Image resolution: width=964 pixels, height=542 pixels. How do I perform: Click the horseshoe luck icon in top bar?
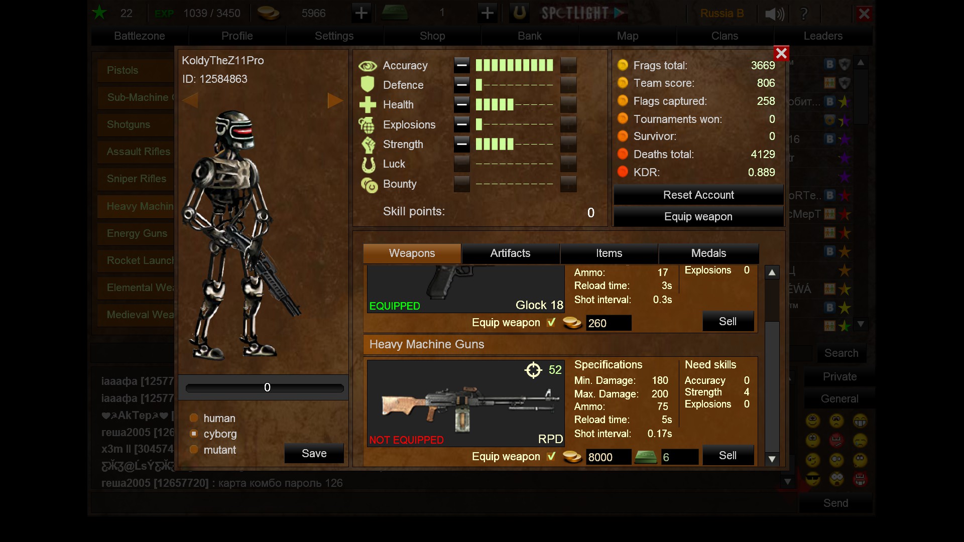tap(519, 13)
